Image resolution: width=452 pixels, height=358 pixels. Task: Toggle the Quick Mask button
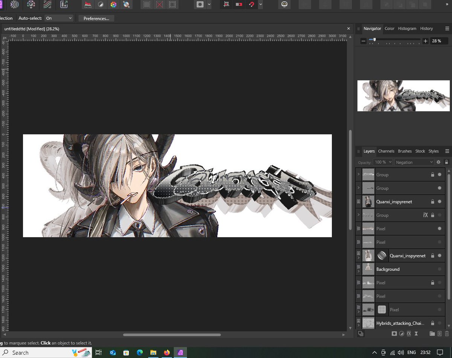tap(200, 5)
